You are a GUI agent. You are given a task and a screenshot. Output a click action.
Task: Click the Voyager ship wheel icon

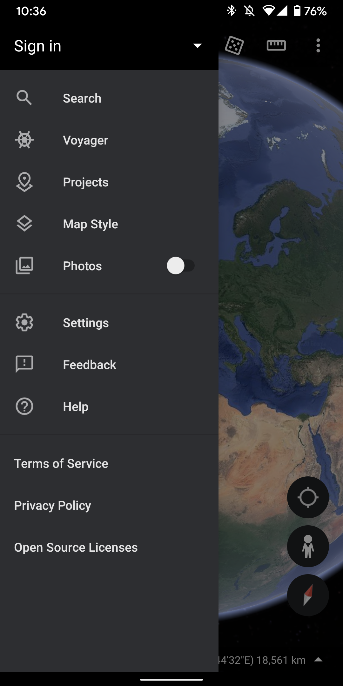click(24, 140)
